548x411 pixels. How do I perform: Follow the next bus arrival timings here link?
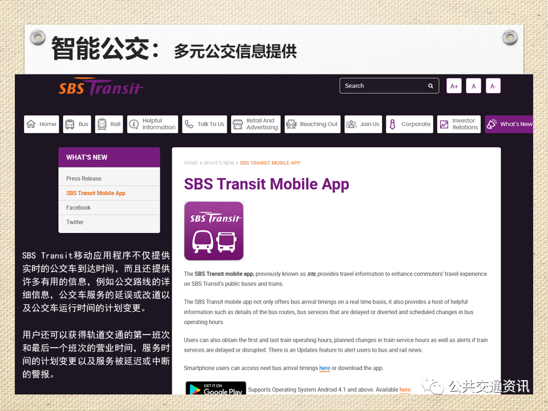pos(325,368)
